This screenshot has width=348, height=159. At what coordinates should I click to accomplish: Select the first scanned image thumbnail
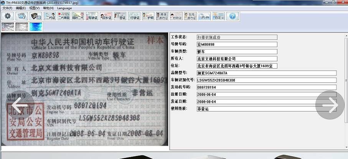click(8, 27)
